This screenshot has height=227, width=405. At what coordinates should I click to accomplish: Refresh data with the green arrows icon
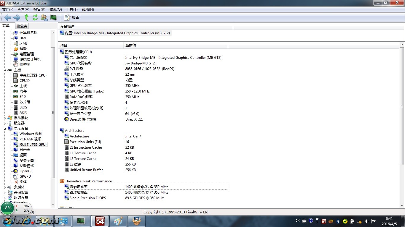(35, 17)
